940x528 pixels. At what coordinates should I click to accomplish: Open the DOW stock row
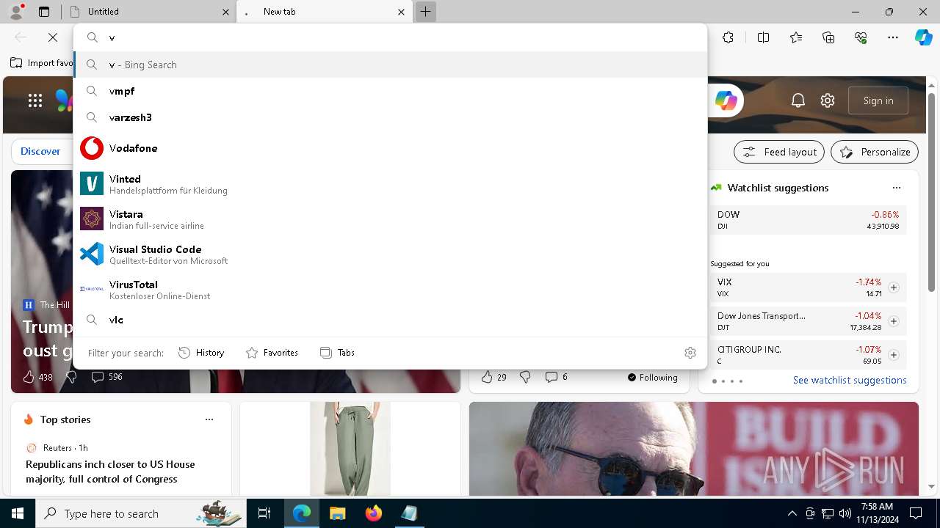point(809,220)
